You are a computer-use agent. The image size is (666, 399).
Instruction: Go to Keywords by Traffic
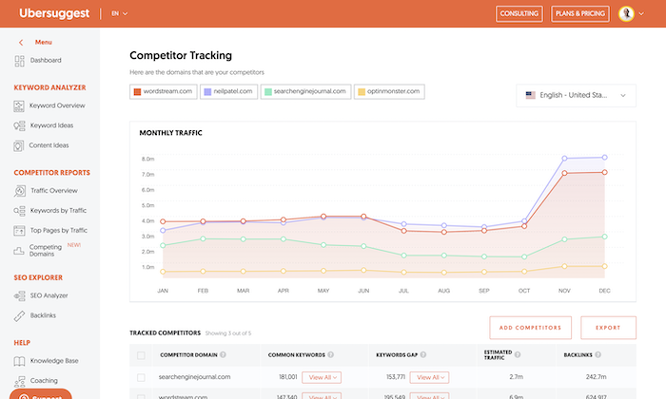pyautogui.click(x=58, y=211)
